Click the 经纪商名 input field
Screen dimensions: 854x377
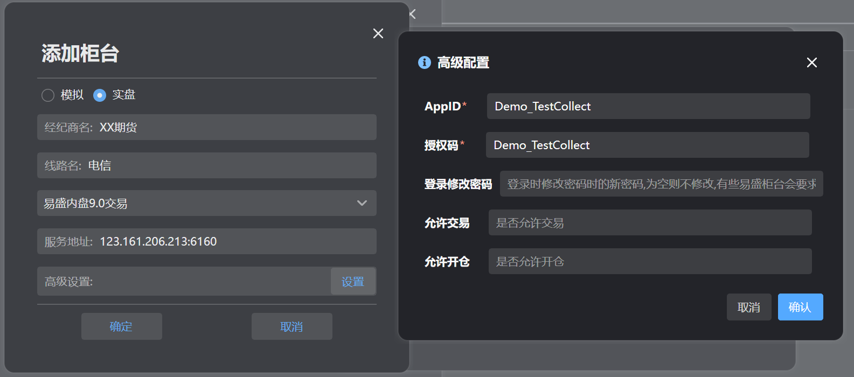pos(237,128)
